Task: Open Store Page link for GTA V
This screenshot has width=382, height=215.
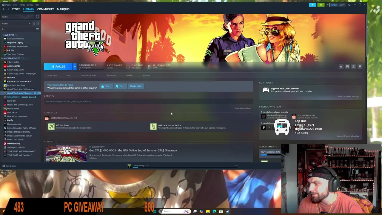Action: pos(52,75)
